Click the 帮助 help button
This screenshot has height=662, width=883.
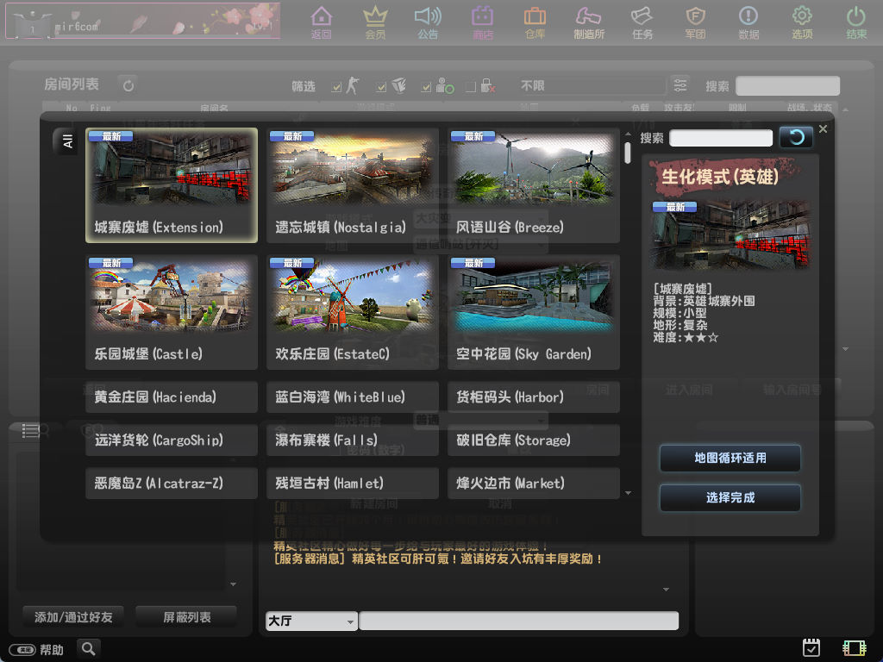(36, 650)
